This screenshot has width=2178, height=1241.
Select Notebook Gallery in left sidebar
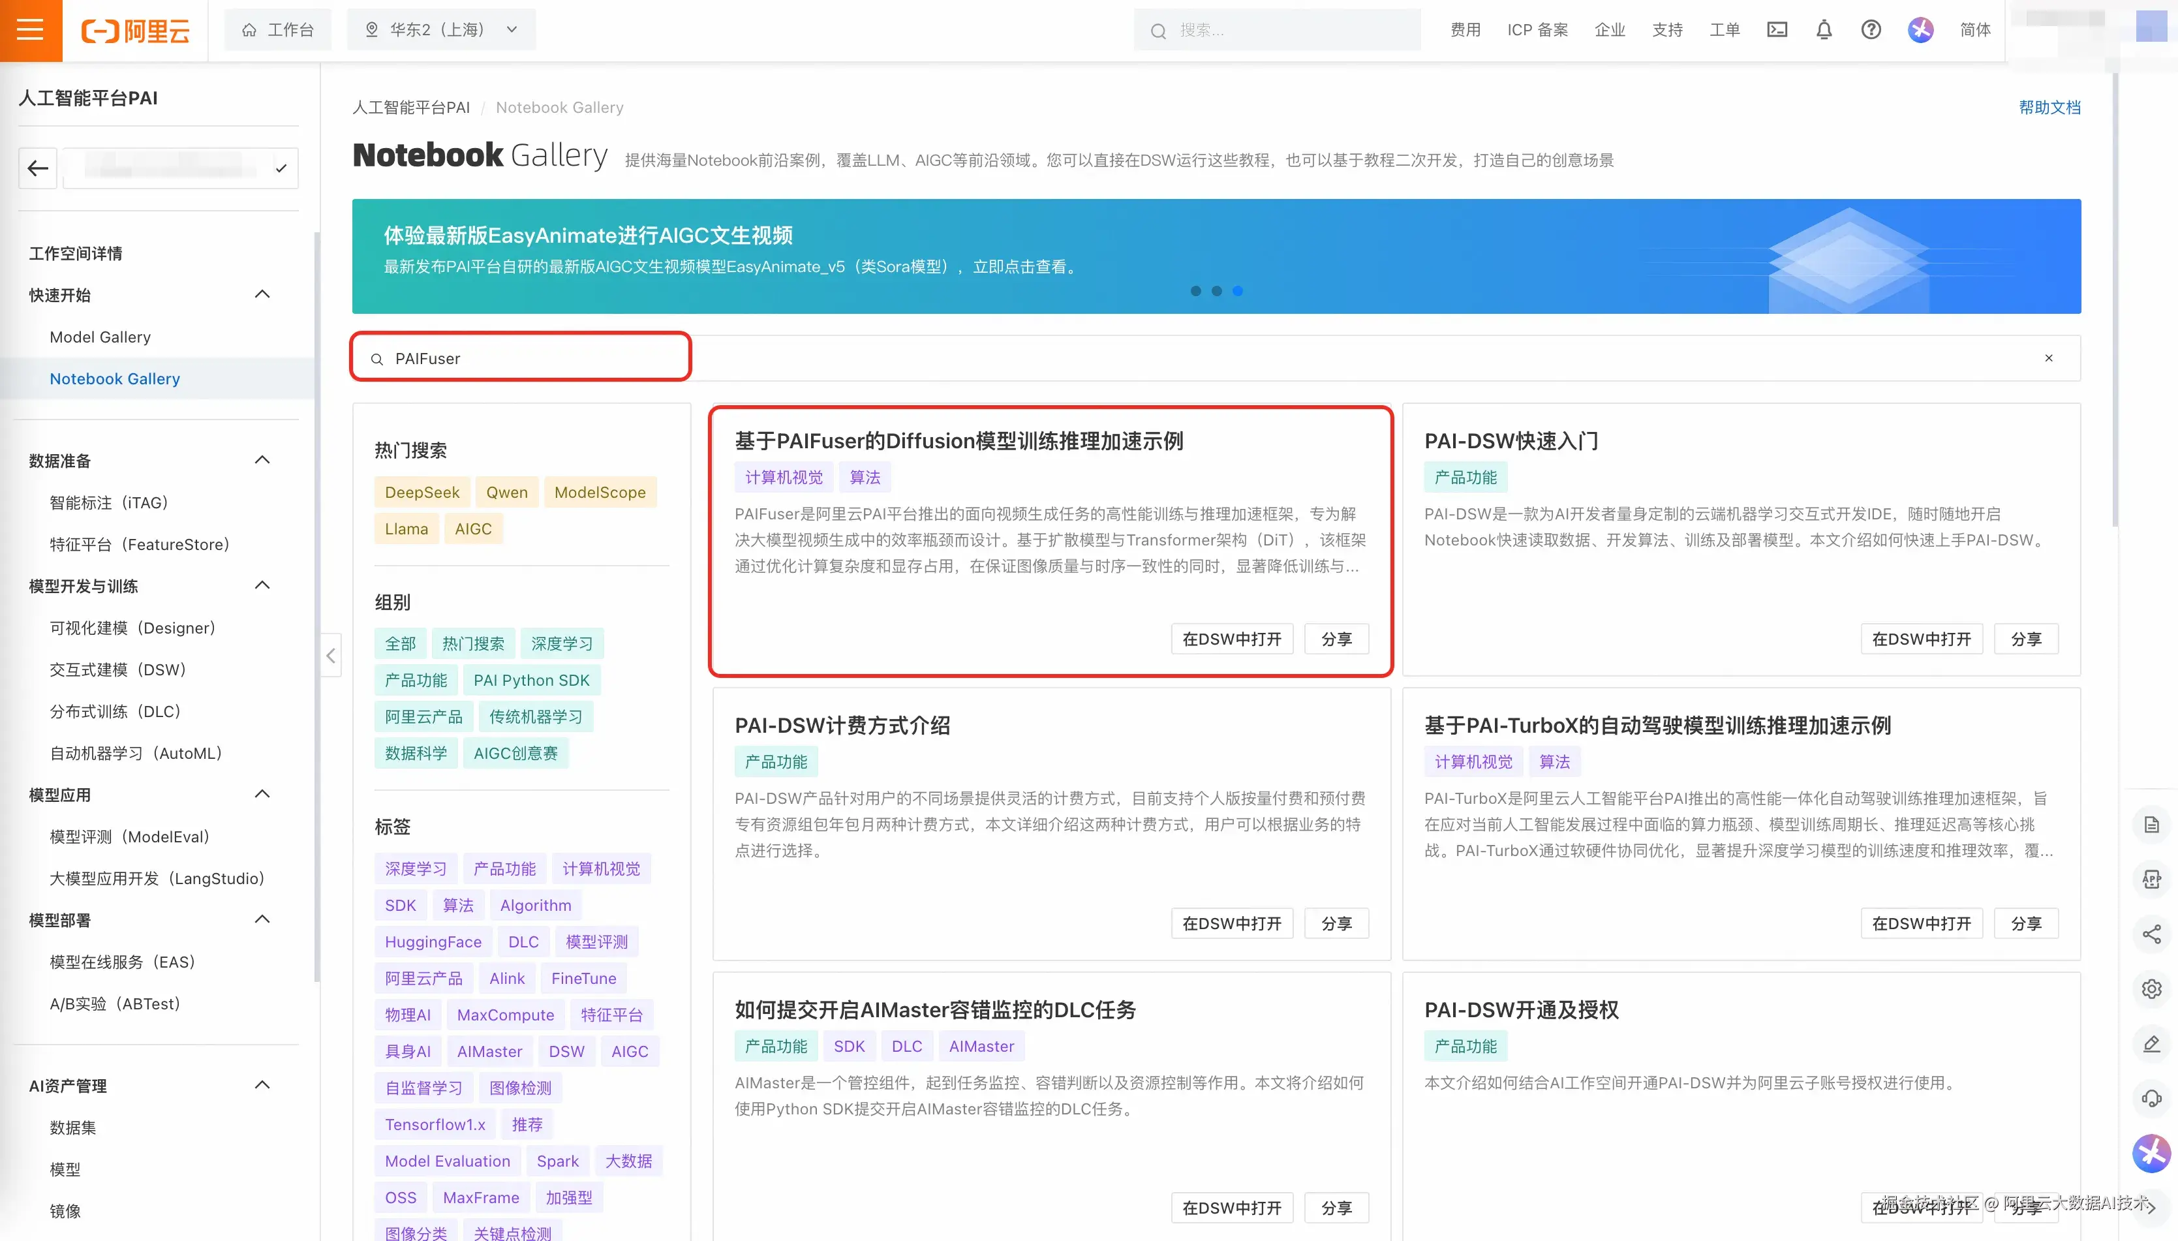(115, 378)
